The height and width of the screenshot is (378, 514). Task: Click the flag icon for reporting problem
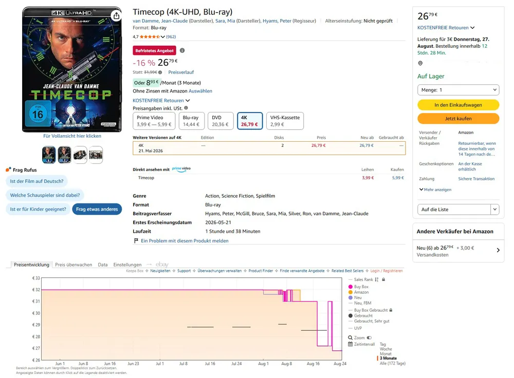click(136, 241)
